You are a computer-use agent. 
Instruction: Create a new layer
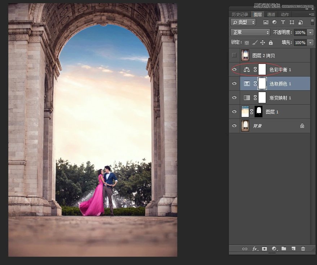[293, 248]
